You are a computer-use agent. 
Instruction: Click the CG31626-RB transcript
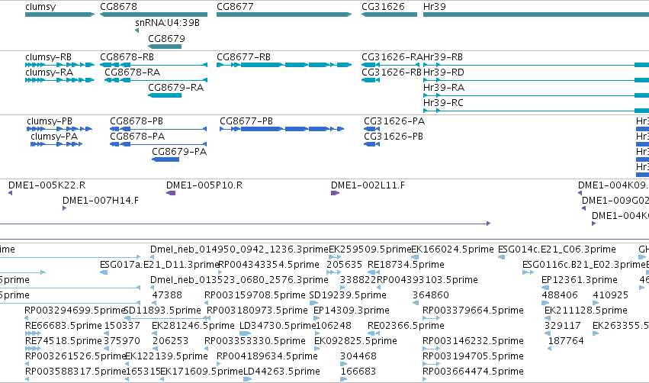pyautogui.click(x=371, y=80)
